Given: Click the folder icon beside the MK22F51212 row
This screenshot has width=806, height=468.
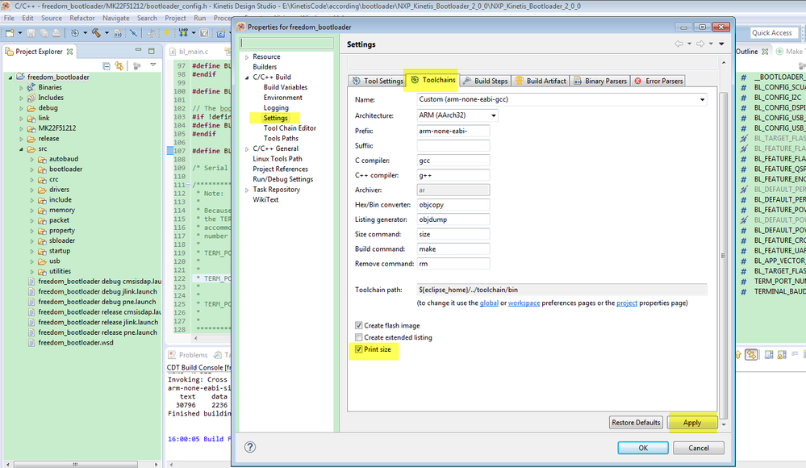Looking at the screenshot, I should pyautogui.click(x=31, y=128).
